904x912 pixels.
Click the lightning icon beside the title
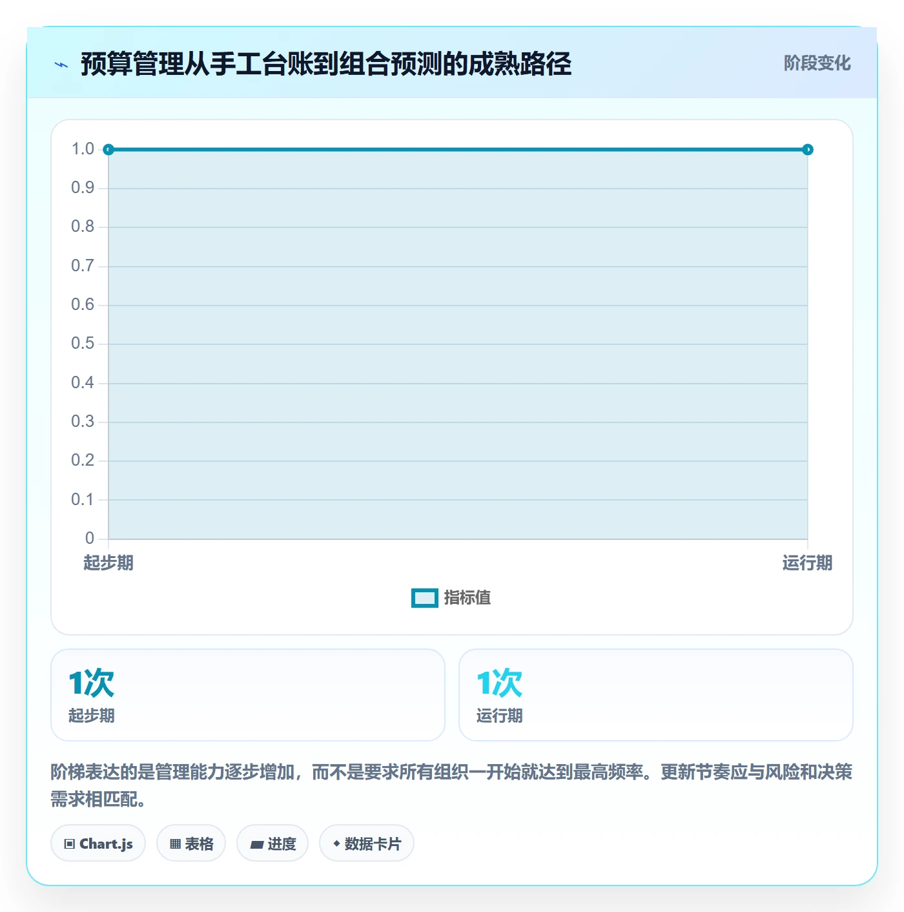tap(61, 65)
